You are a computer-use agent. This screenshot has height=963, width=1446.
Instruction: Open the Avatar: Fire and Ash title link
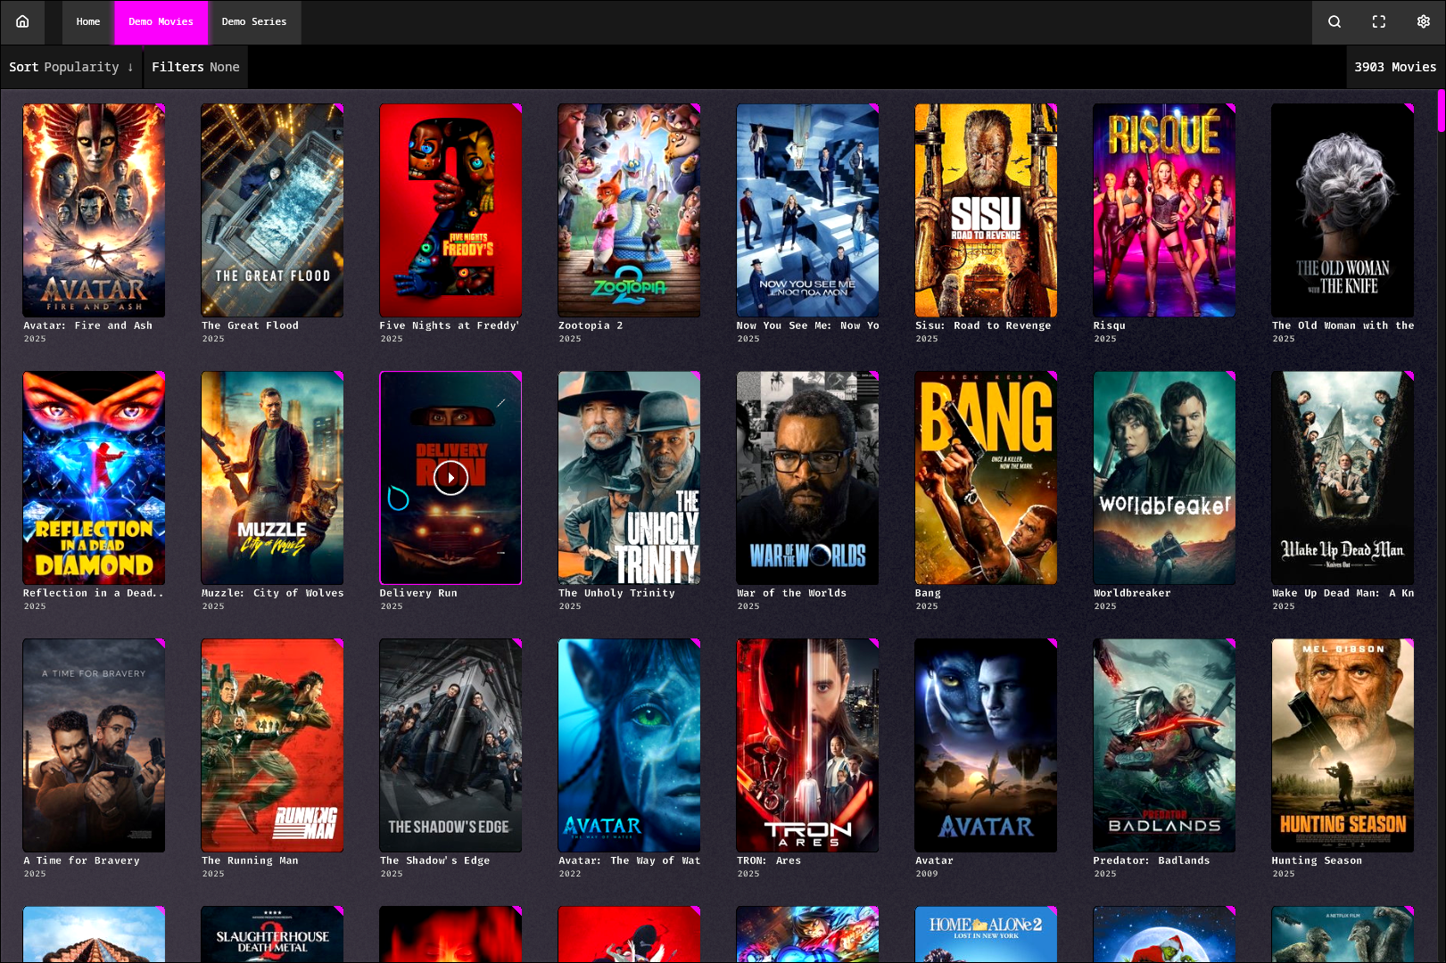pyautogui.click(x=87, y=325)
